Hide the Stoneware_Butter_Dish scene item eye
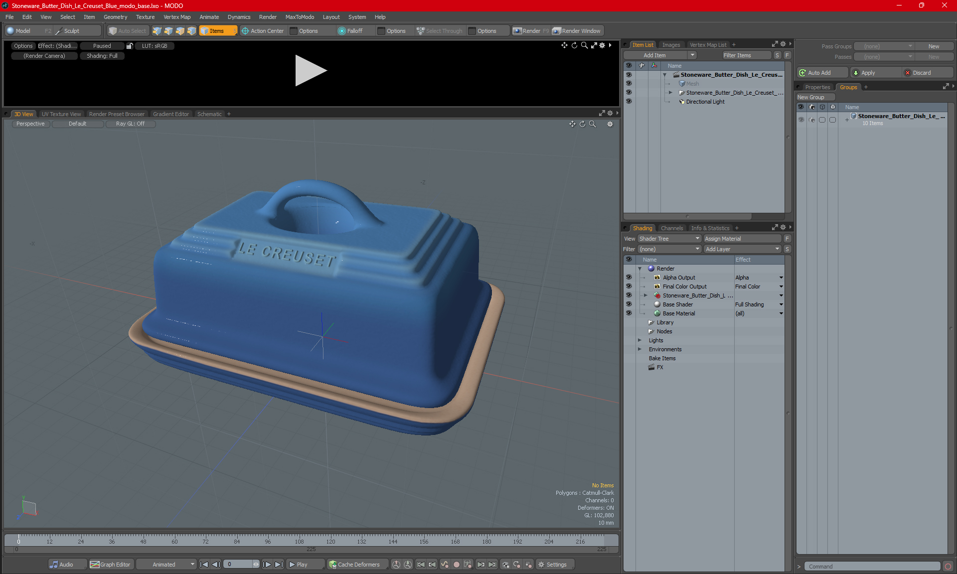 click(629, 75)
